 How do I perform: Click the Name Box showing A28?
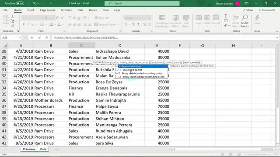click(11, 38)
